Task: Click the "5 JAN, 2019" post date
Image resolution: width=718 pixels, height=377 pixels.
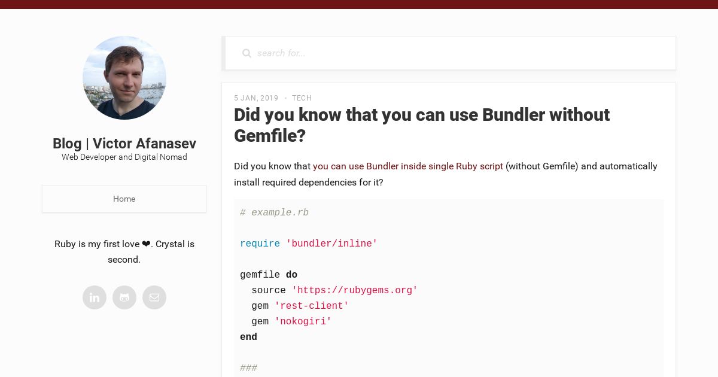Action: click(x=256, y=98)
